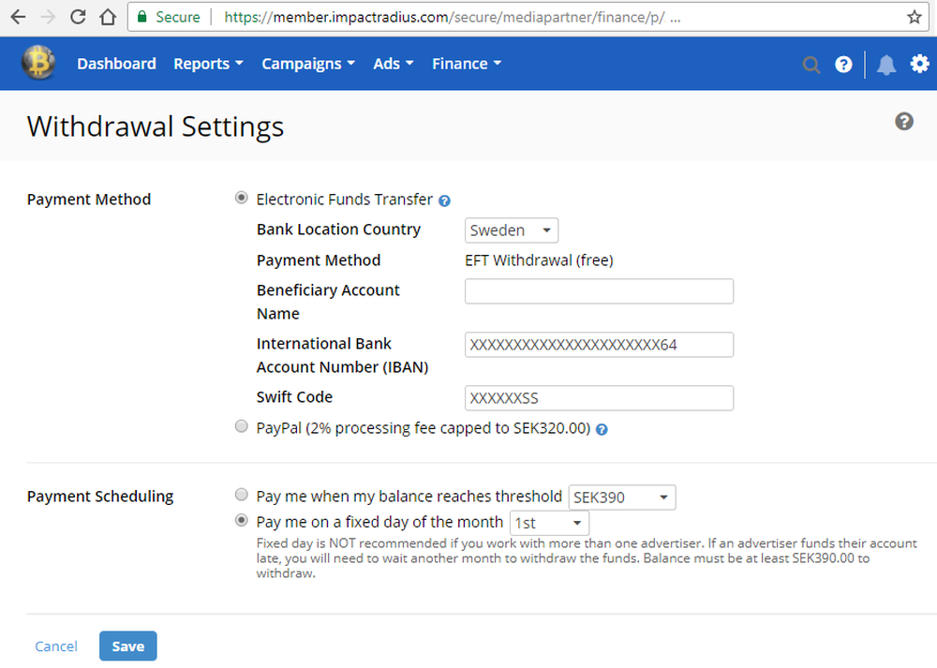Show notifications with the bell icon

click(x=886, y=65)
